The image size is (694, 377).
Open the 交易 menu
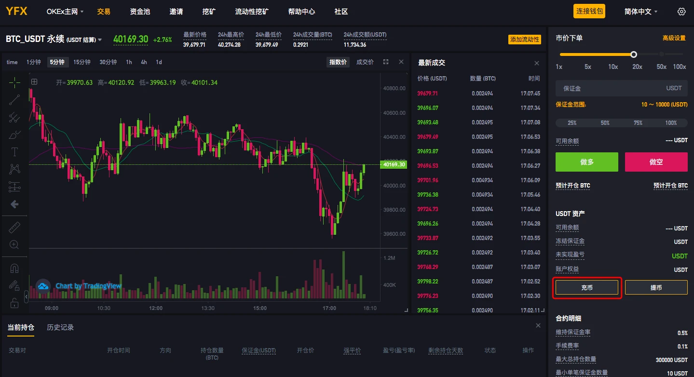point(104,12)
